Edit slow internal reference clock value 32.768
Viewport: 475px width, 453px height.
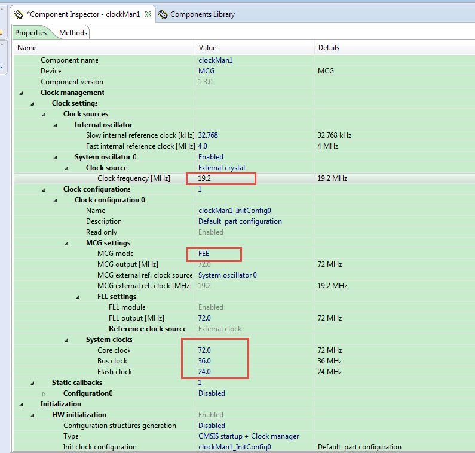click(208, 135)
